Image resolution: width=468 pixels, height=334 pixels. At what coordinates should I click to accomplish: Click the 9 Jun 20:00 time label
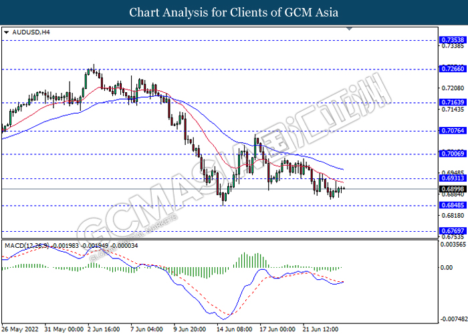pos(190,329)
